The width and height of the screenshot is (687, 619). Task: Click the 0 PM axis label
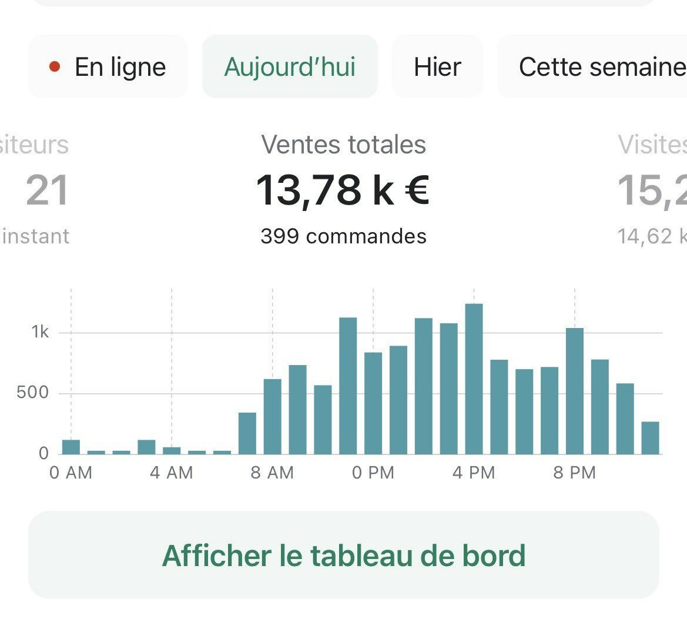tap(373, 473)
